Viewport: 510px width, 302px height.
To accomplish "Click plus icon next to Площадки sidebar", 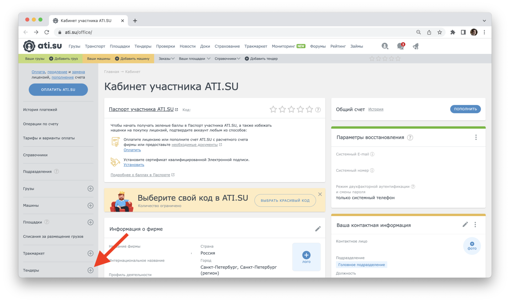I will [90, 222].
